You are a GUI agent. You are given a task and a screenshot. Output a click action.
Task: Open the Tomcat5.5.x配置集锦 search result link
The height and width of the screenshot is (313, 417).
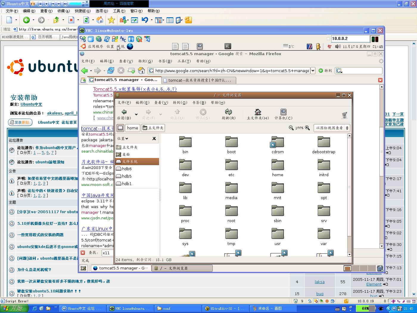pyautogui.click(x=135, y=89)
